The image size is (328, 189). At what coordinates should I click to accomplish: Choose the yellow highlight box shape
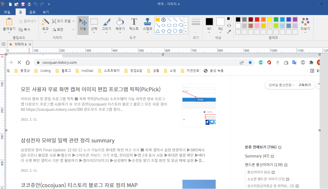pos(158,19)
